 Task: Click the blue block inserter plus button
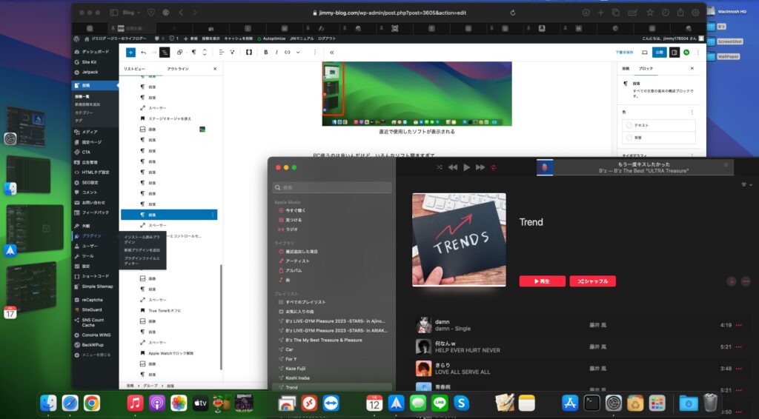click(x=130, y=53)
